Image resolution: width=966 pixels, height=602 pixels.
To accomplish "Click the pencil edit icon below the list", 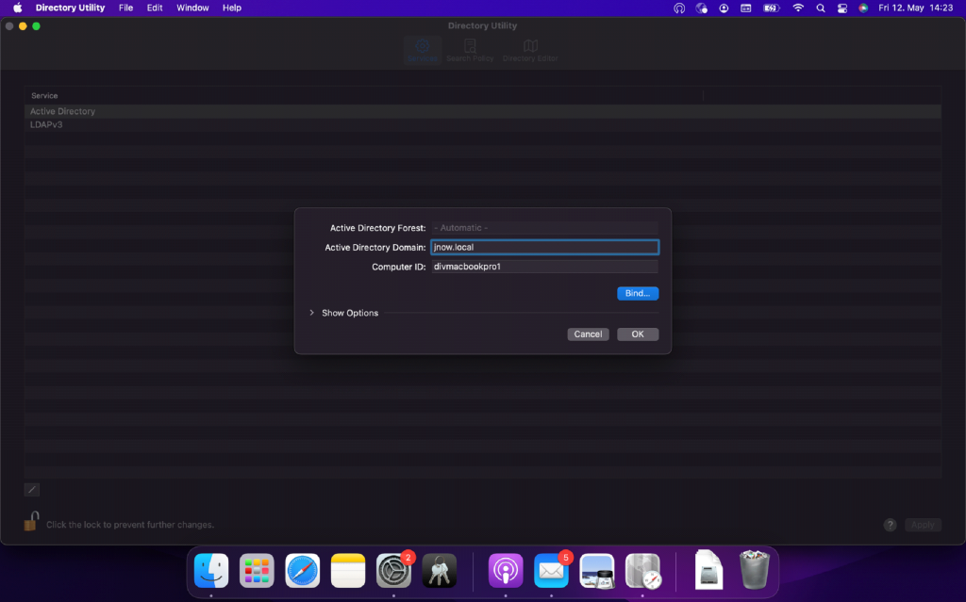I will coord(32,490).
